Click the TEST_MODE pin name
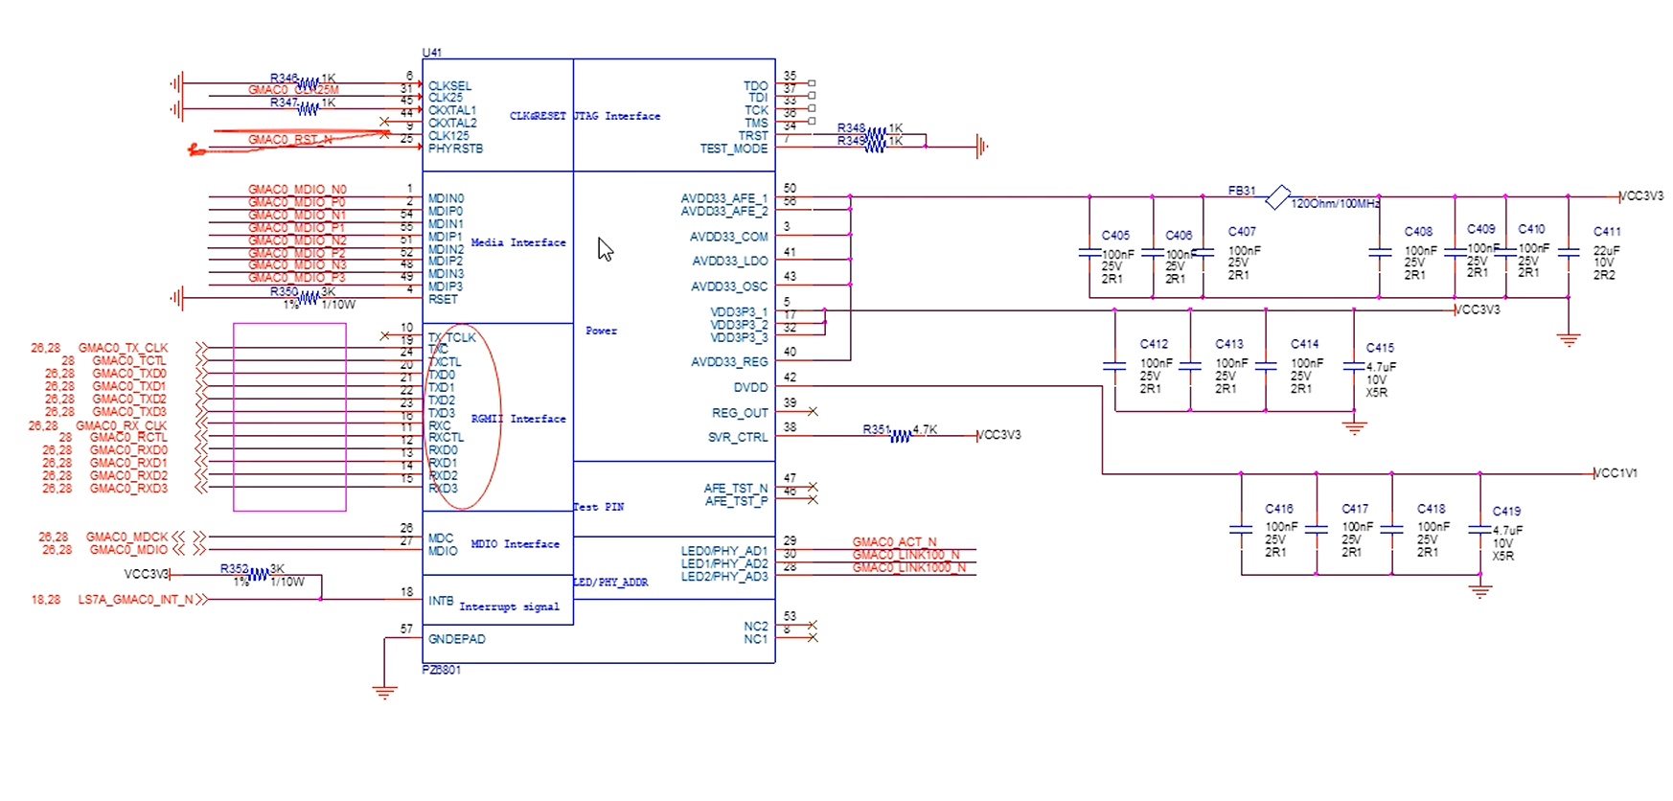The image size is (1673, 801). (x=734, y=149)
